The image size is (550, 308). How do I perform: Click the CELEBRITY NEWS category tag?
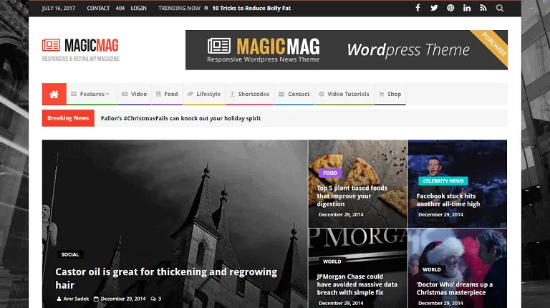[x=443, y=181]
